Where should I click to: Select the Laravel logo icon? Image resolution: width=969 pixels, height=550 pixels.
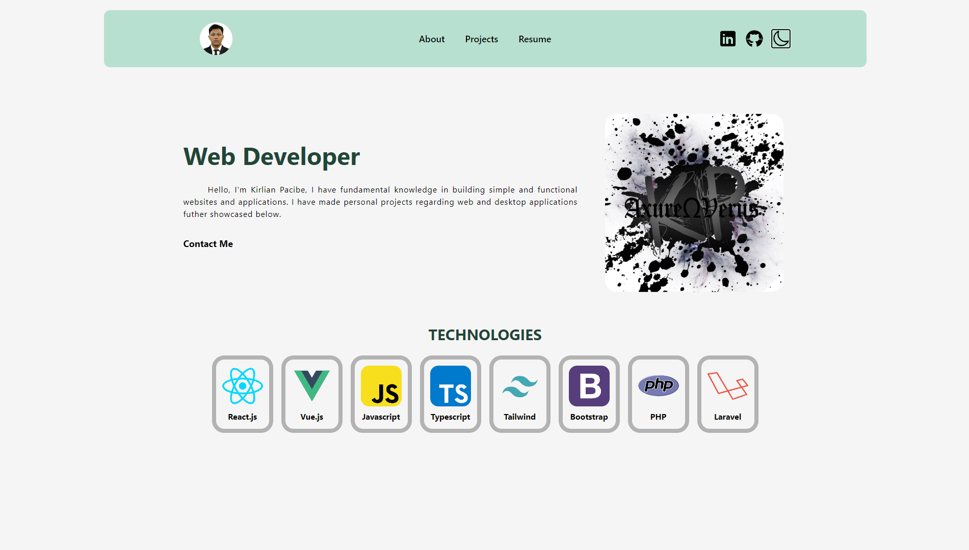point(728,386)
